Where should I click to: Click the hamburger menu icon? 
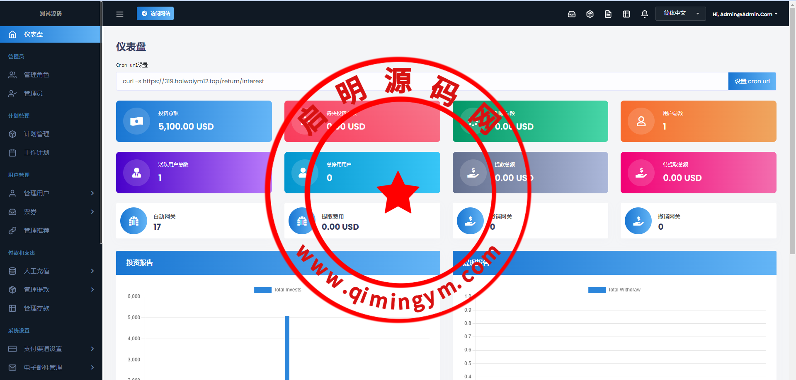point(120,14)
